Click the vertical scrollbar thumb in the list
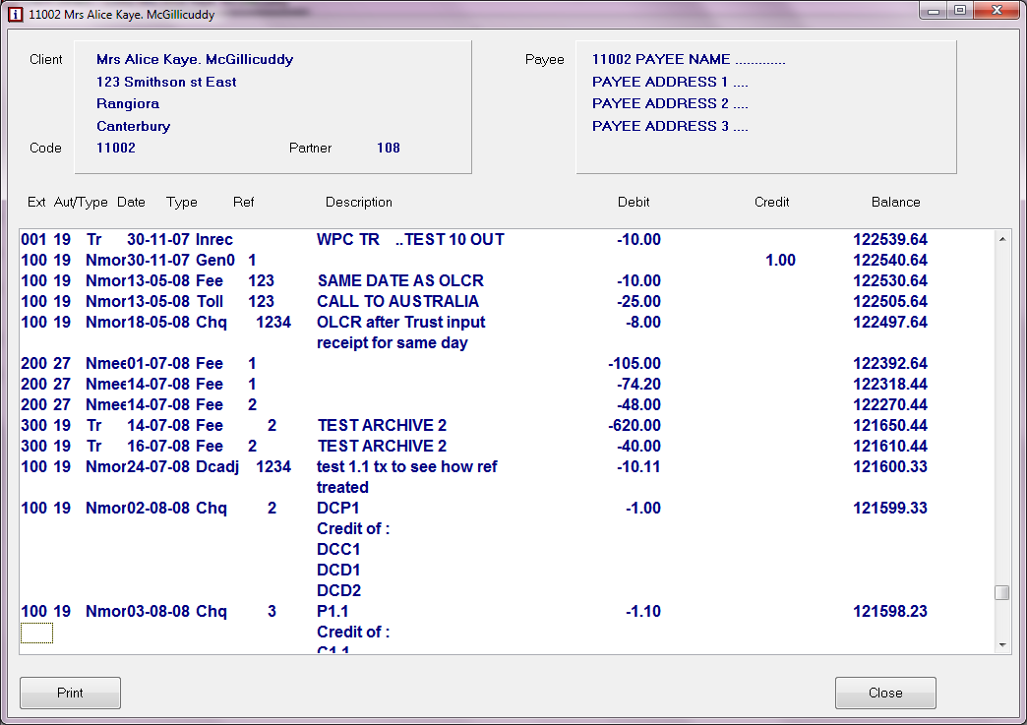The width and height of the screenshot is (1027, 725). tap(1001, 592)
